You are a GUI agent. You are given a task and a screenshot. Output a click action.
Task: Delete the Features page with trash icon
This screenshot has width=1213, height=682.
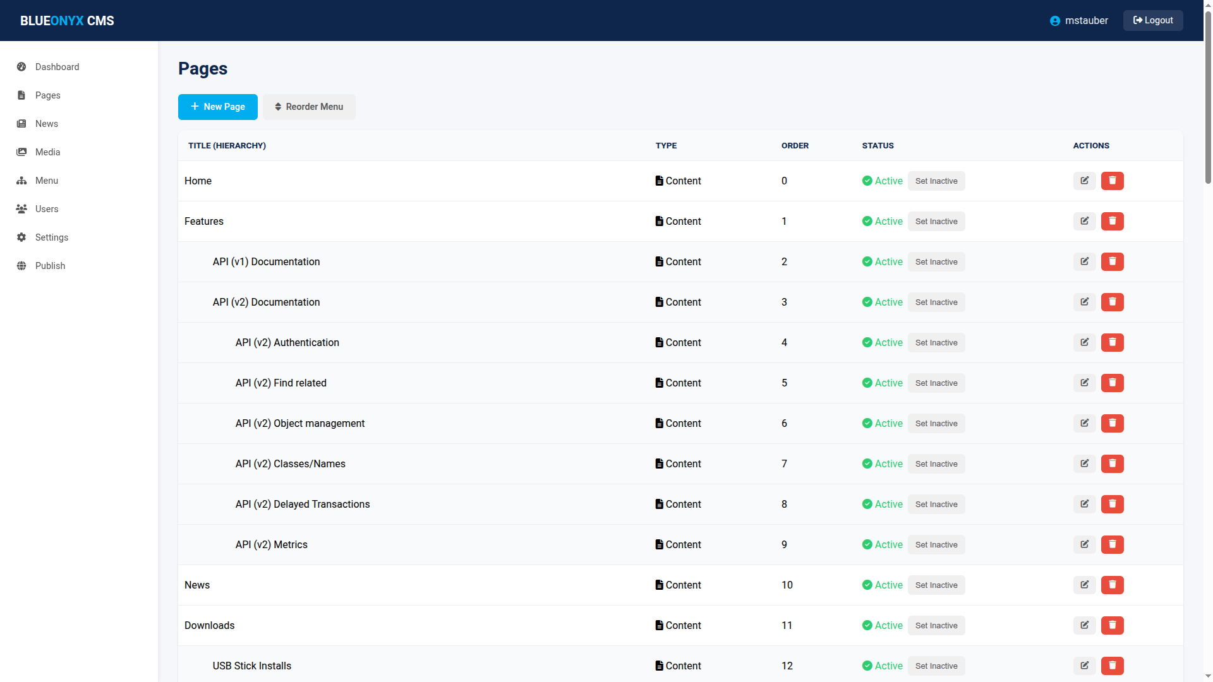point(1112,221)
